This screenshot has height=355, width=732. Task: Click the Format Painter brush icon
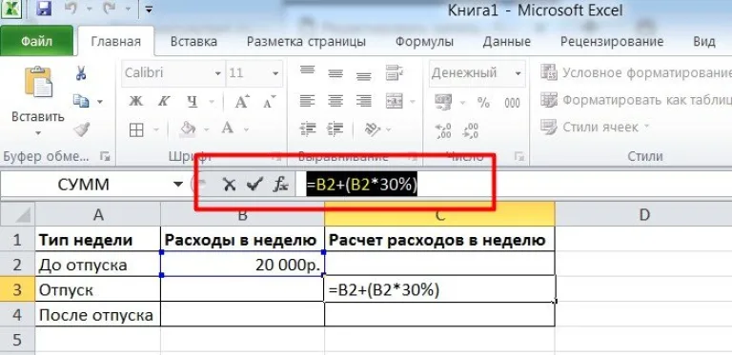(x=81, y=129)
